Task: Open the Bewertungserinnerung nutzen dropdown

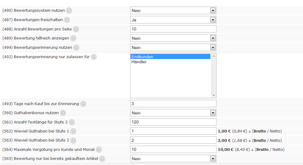Action: point(173,48)
